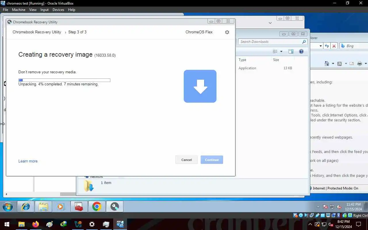This screenshot has width=368, height=230.
Task: Open the Recovery Utility settings gear
Action: tap(227, 32)
